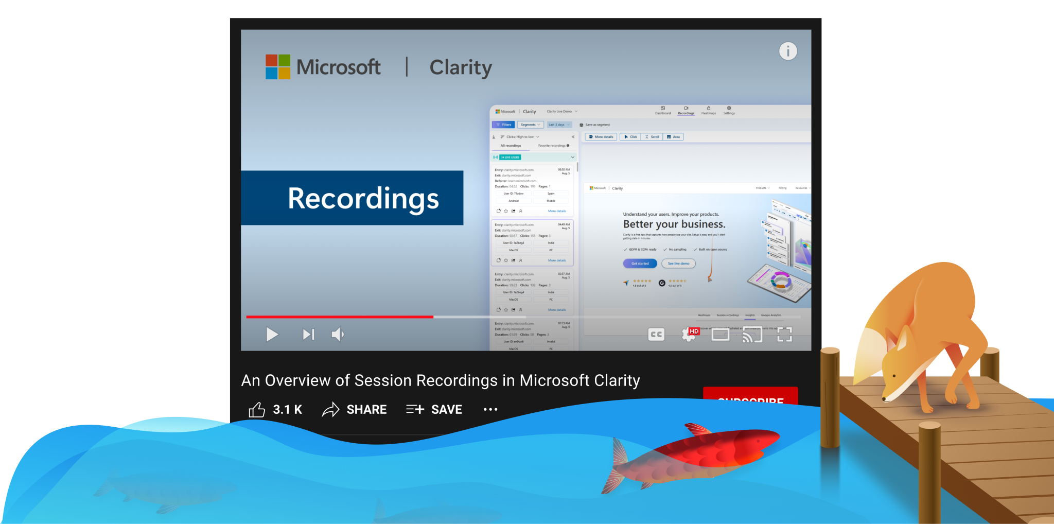Expand the Segments dropdown
Screen dimensions: 1054x524
(530, 125)
